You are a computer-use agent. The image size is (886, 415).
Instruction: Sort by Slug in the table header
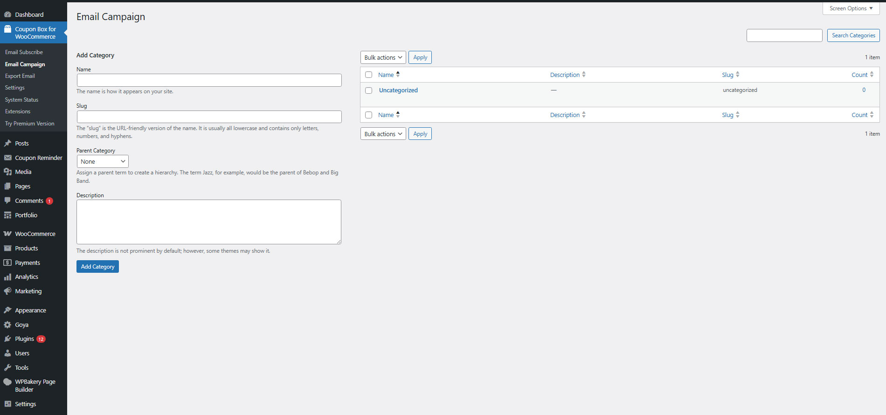pos(731,75)
